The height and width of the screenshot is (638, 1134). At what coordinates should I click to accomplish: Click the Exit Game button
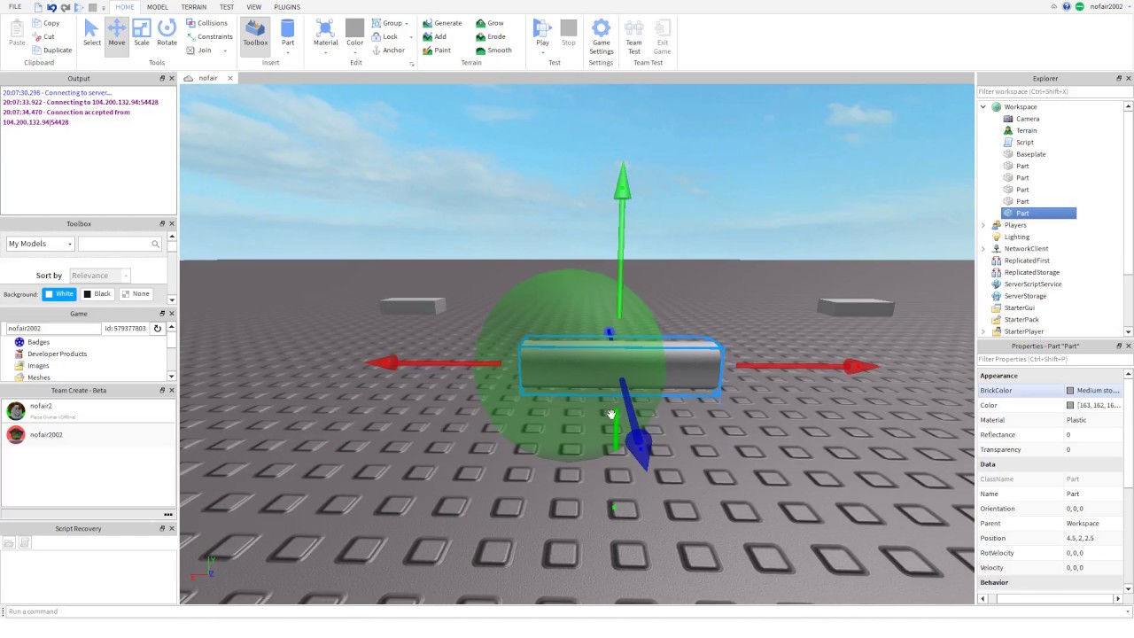click(662, 36)
